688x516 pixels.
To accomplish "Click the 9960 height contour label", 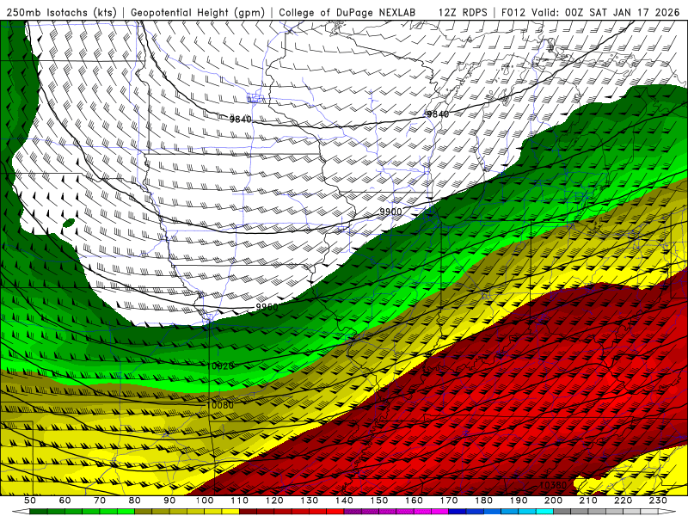I will (267, 307).
